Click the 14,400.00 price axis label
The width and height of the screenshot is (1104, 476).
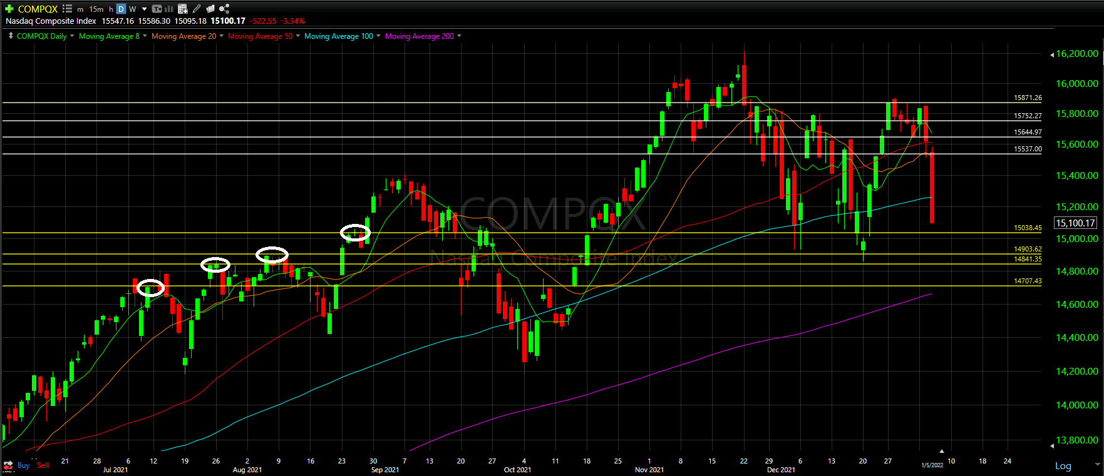point(1077,338)
